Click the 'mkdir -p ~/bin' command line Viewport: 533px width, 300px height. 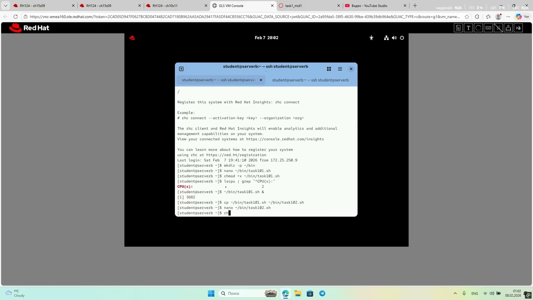pyautogui.click(x=216, y=165)
